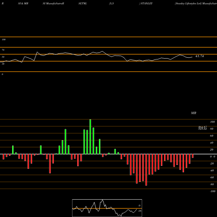
Task: Click the overlapping 354.87 price label
Action: point(203,127)
